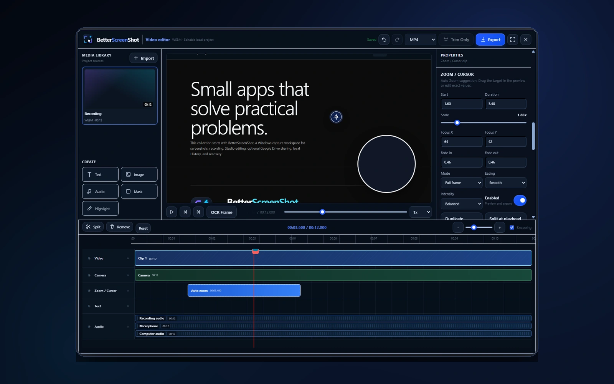Screen dimensions: 614x384
Task: Open the MP4 format dropdown
Action: coord(421,40)
